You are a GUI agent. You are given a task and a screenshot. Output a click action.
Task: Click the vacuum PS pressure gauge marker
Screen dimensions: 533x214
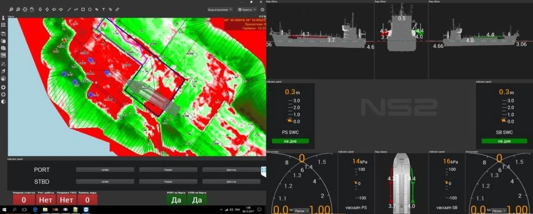click(356, 183)
